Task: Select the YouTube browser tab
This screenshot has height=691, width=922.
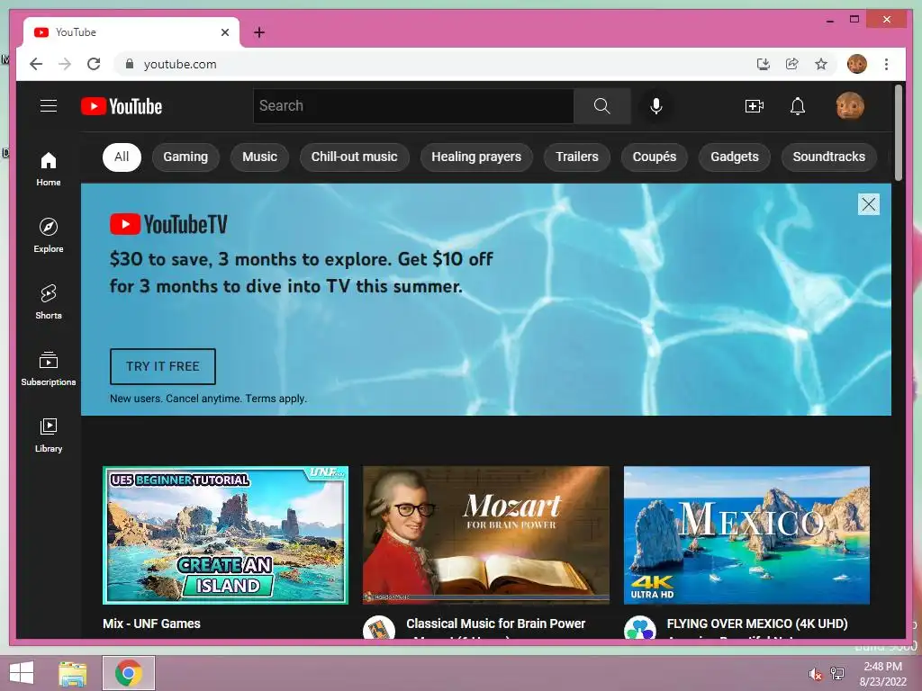Action: tap(131, 32)
